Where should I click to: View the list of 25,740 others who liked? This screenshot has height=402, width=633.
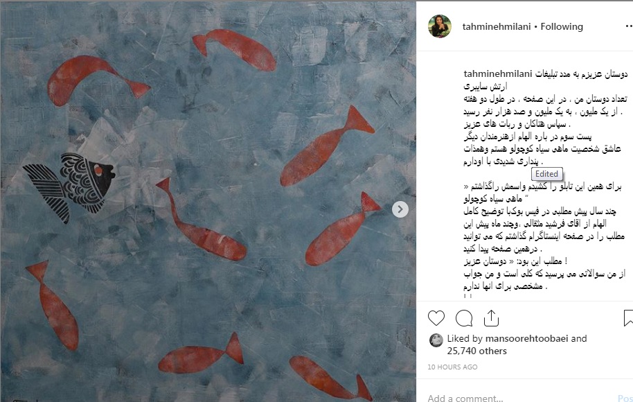476,351
